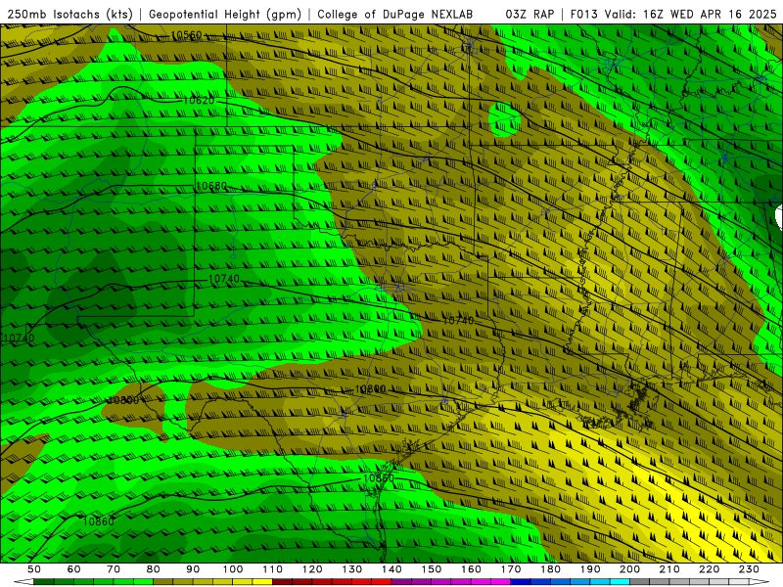Click the 180 value on the color scale
This screenshot has height=587, width=783.
(x=550, y=569)
